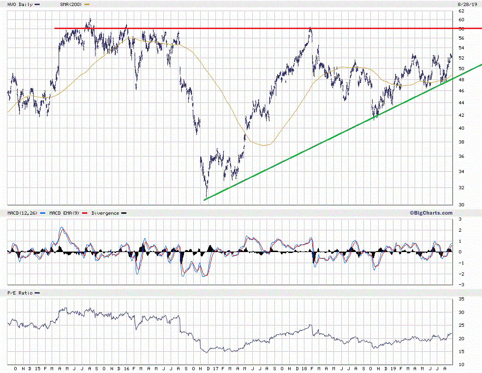Click the P/E Ratio legend swatch
Image resolution: width=482 pixels, height=373 pixels.
[37, 293]
